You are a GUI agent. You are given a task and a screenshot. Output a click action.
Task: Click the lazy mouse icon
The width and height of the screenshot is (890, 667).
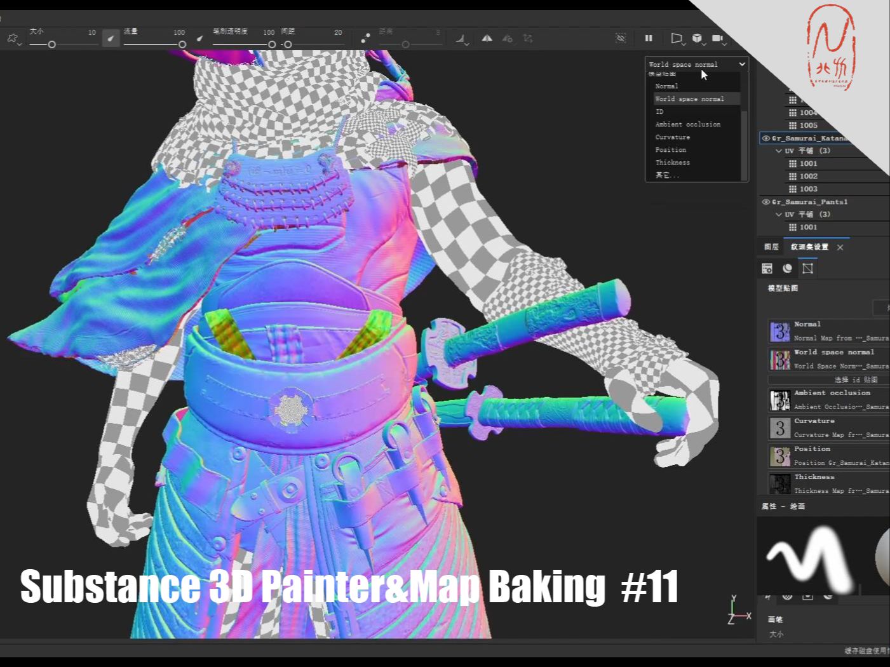(365, 39)
